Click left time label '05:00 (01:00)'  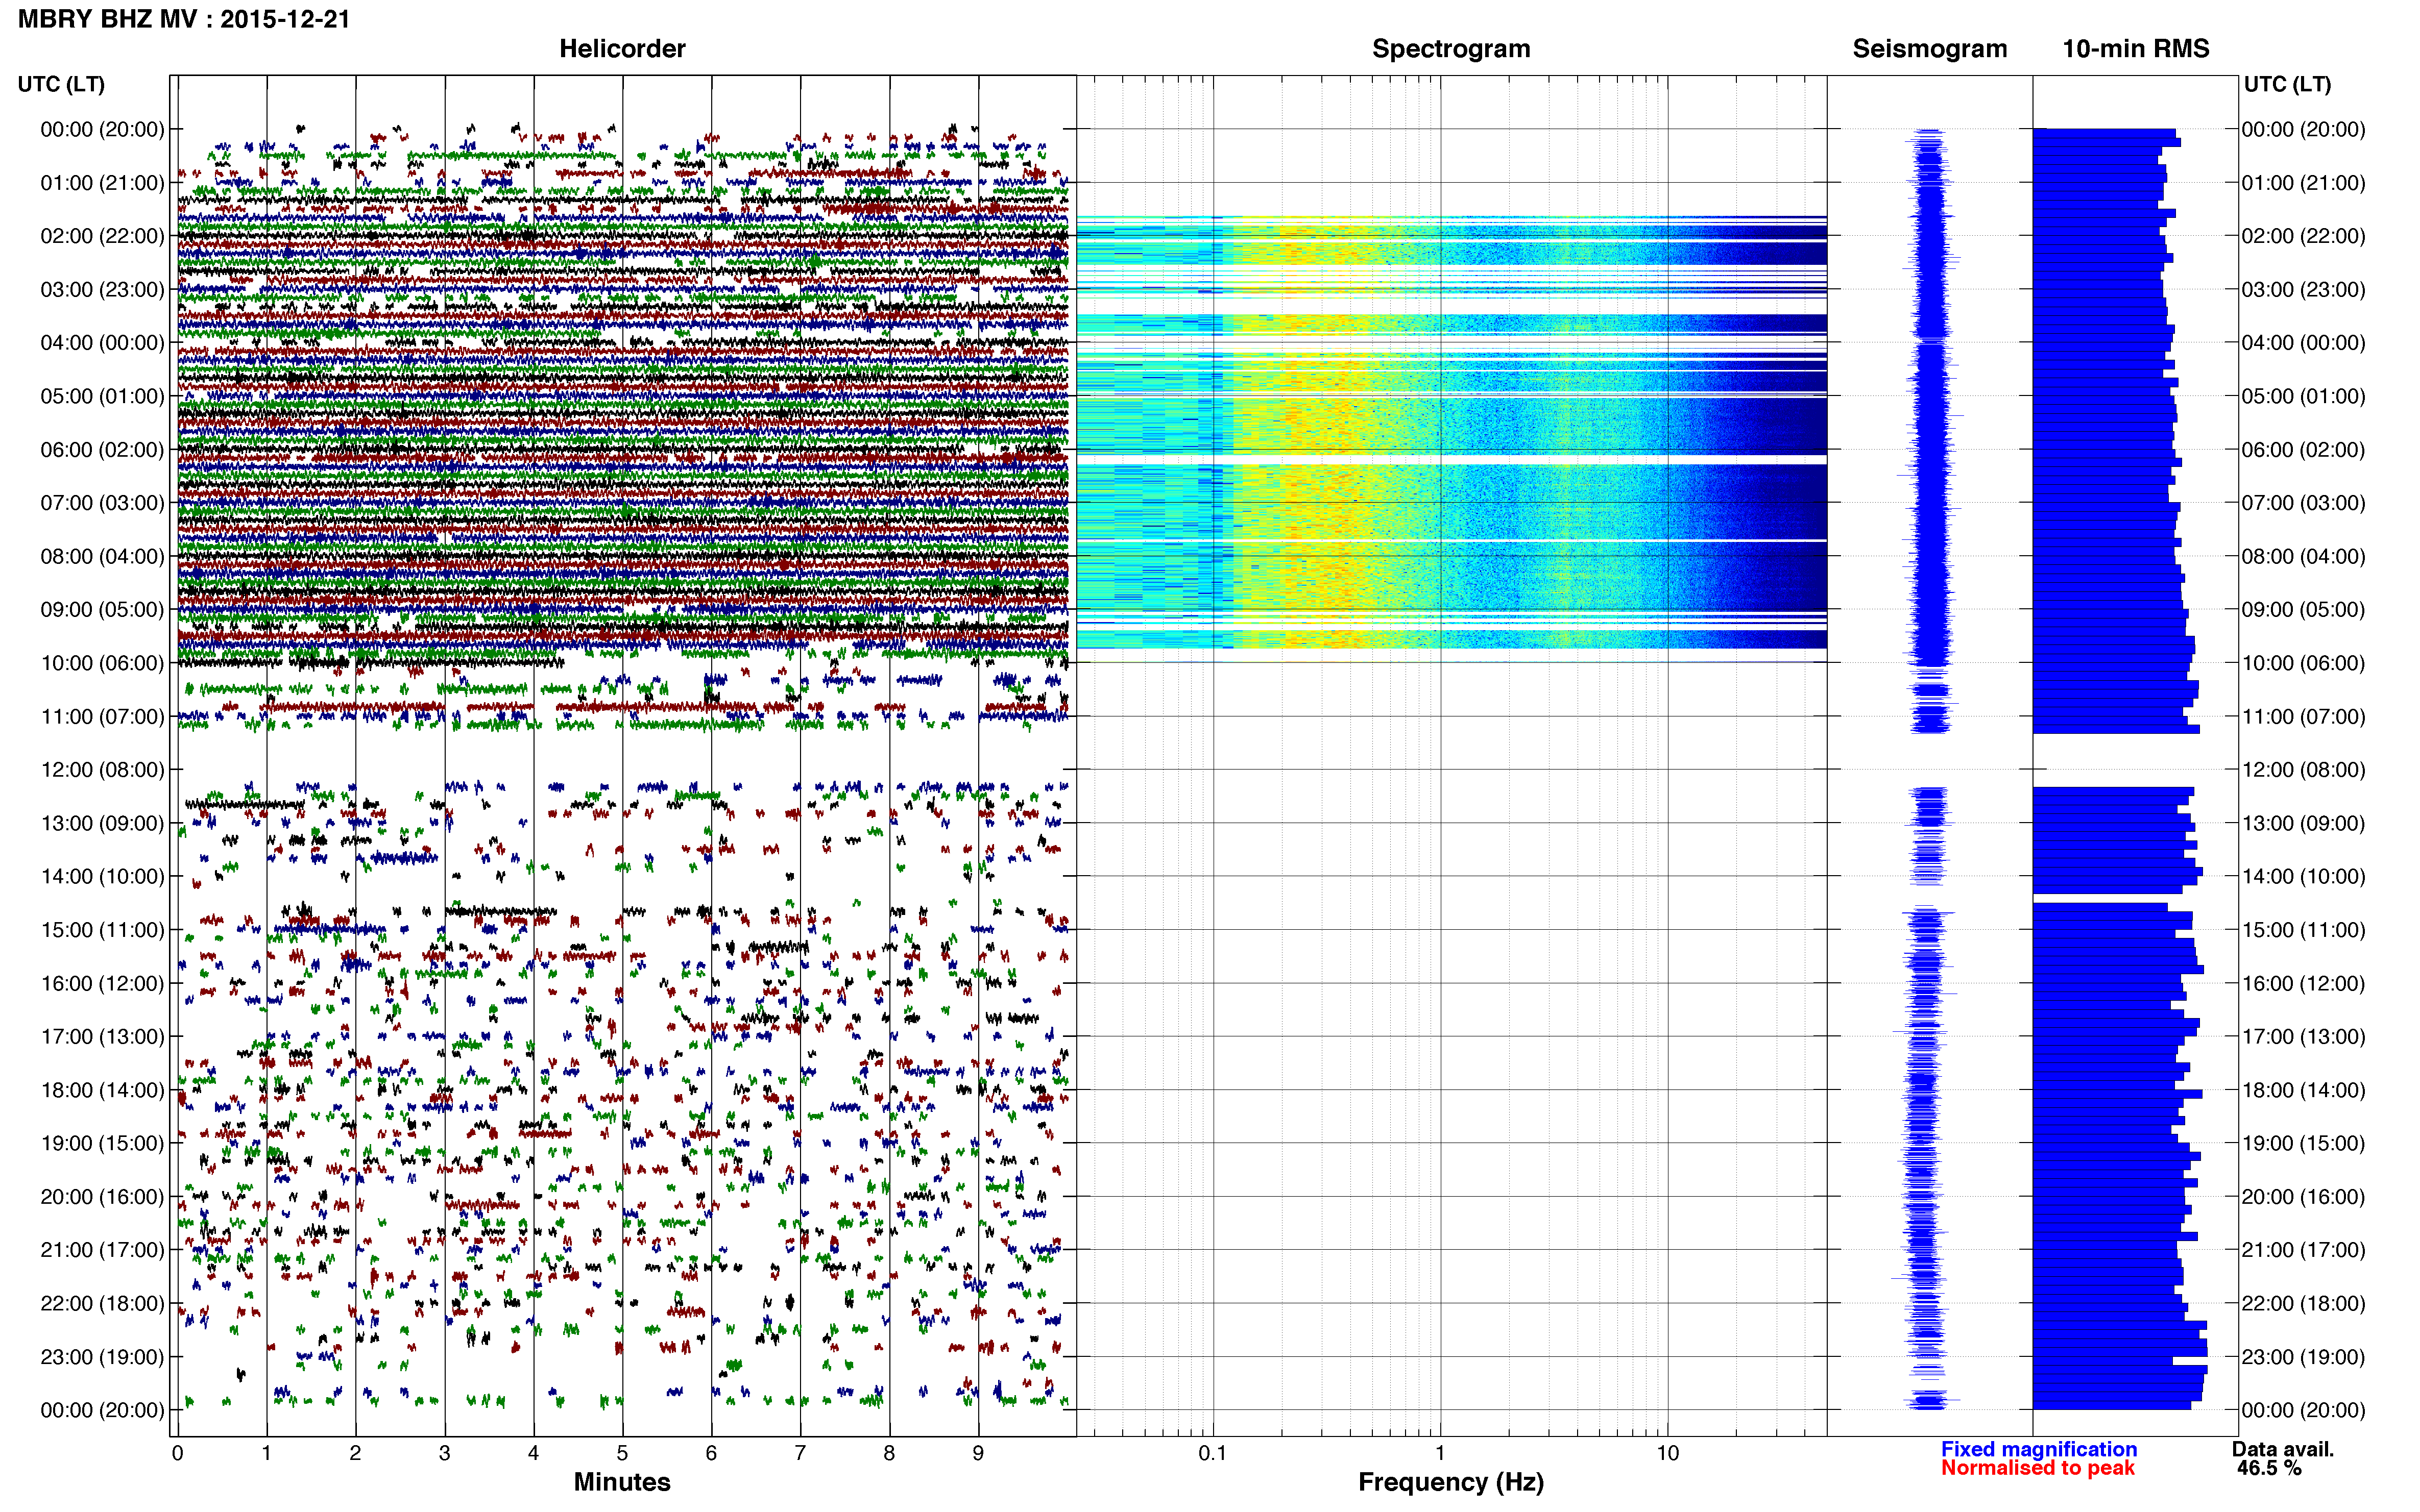point(102,396)
